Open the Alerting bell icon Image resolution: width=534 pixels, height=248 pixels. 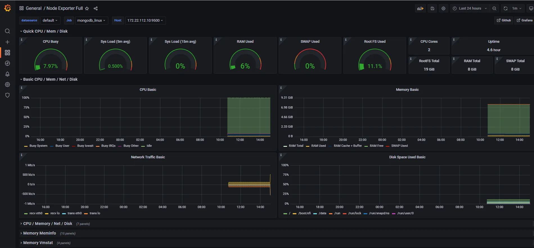8,74
